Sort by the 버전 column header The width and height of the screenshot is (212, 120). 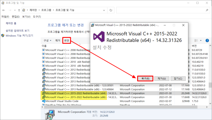(194, 46)
